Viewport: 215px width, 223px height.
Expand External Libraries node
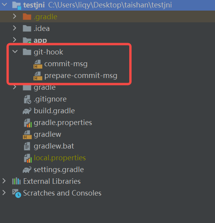pos(4,181)
